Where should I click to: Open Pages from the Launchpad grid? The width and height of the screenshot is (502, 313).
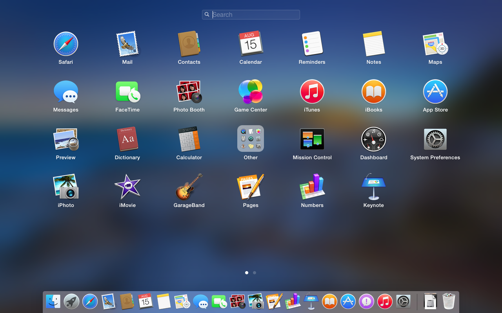click(x=251, y=187)
